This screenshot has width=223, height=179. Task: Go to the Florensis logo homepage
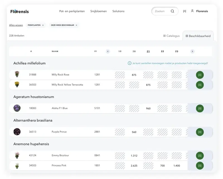20,11
